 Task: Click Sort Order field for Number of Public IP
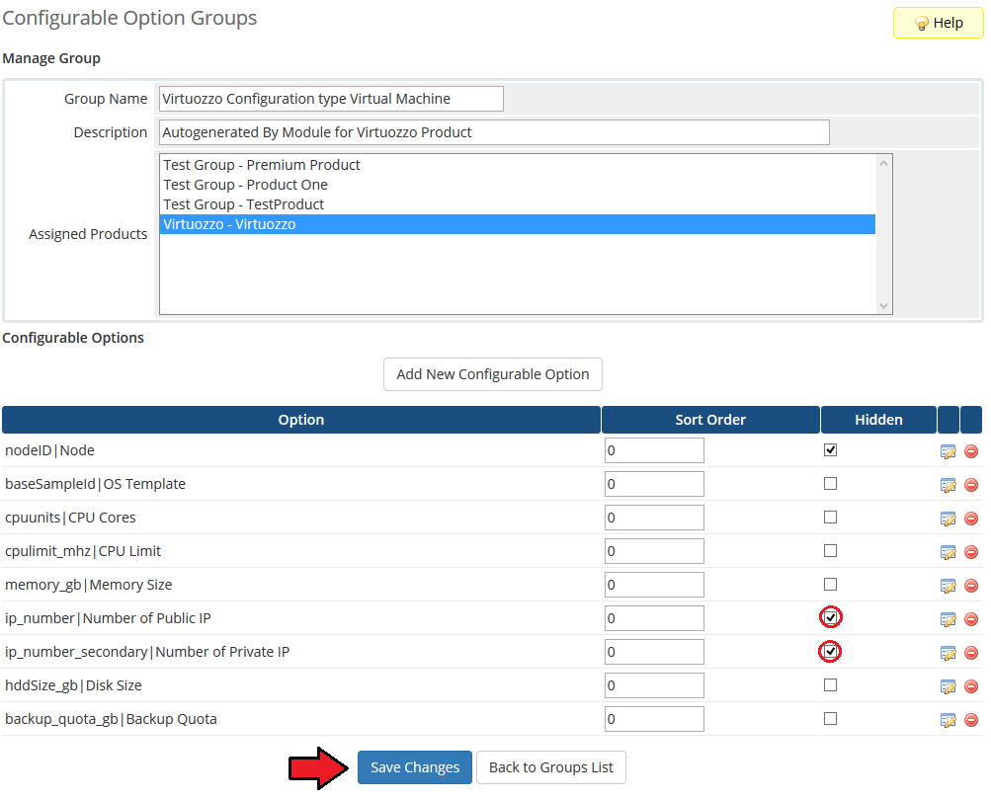coord(654,618)
